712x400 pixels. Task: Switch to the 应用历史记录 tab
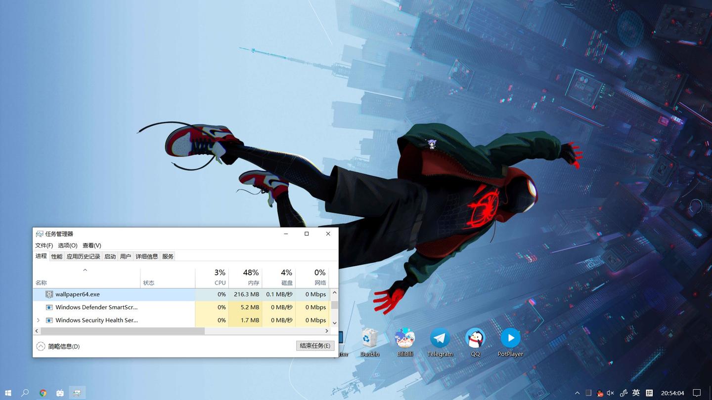(x=83, y=256)
